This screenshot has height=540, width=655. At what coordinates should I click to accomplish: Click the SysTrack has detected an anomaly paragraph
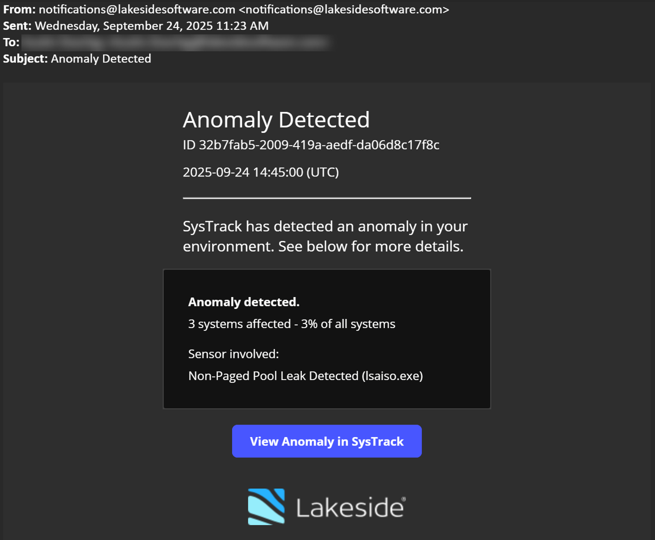pos(325,236)
